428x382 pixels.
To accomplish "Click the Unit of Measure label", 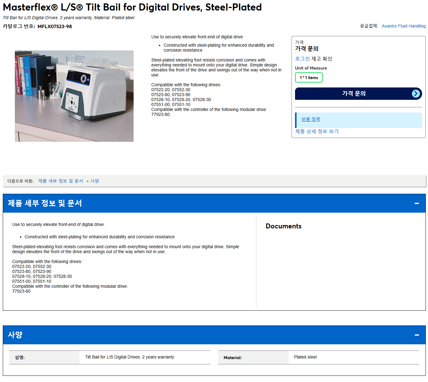I will click(311, 68).
